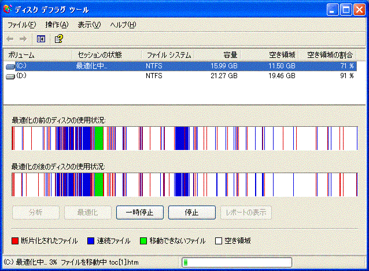Click the 21.27 GB capacity cell

point(224,76)
